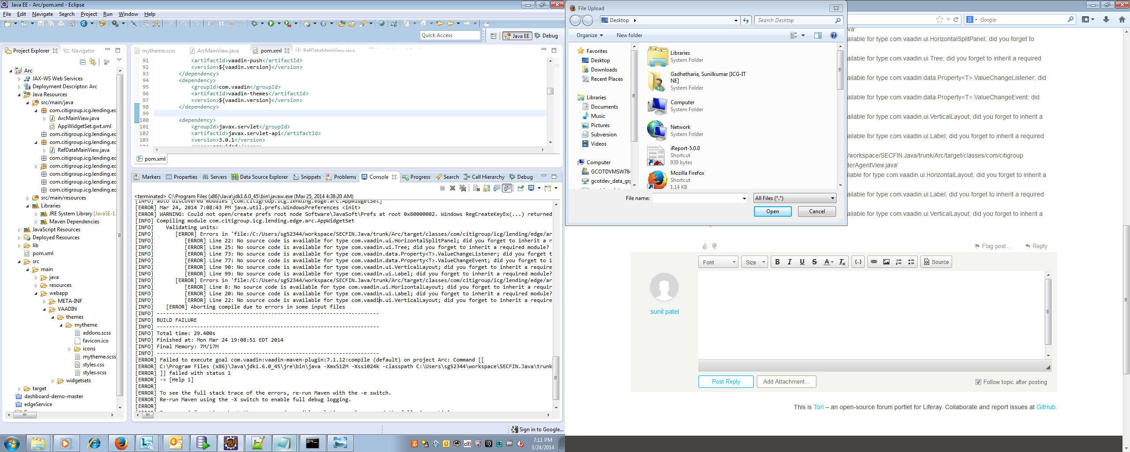This screenshot has width=1130, height=452.
Task: Toggle Link with Editor in Project Explorer
Action: pyautogui.click(x=93, y=62)
